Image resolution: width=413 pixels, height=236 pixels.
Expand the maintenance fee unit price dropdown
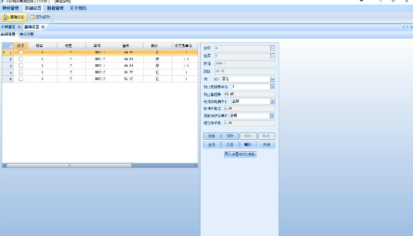point(272,116)
